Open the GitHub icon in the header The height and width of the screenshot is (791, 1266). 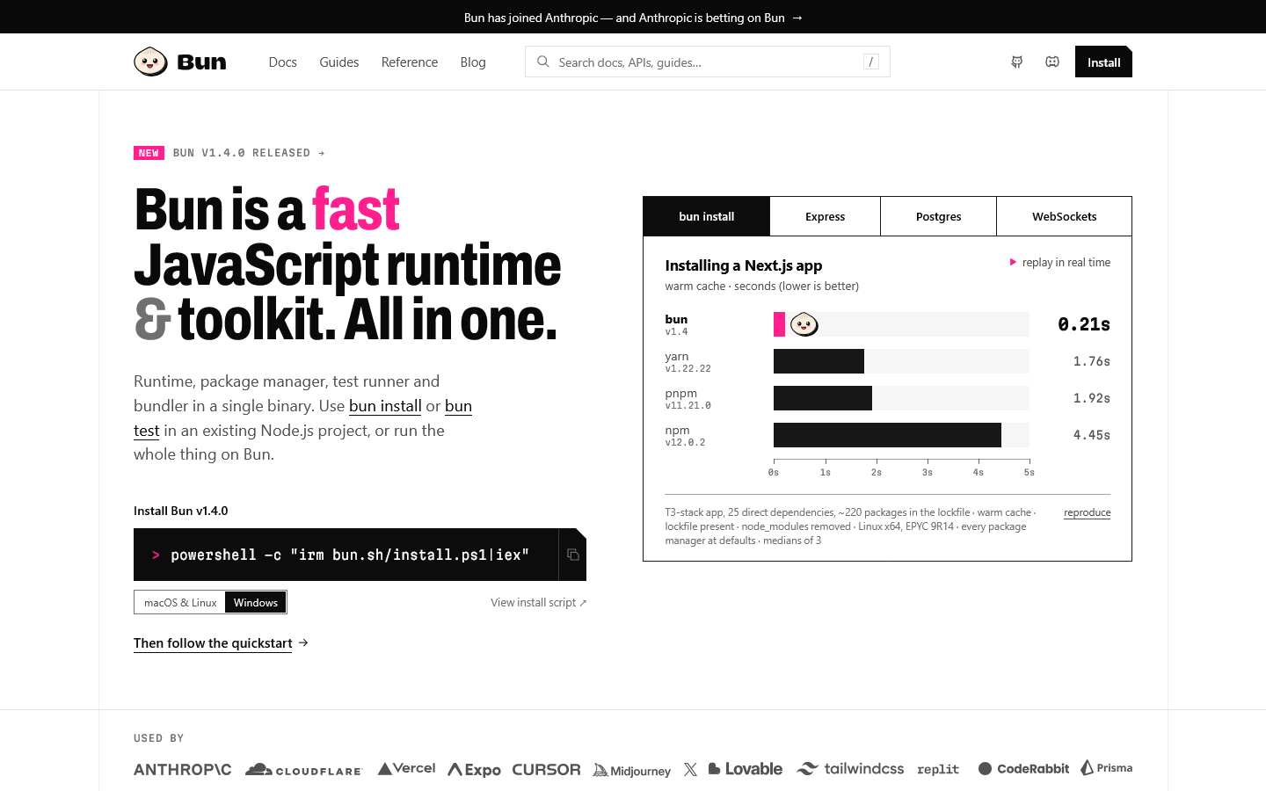click(1016, 62)
